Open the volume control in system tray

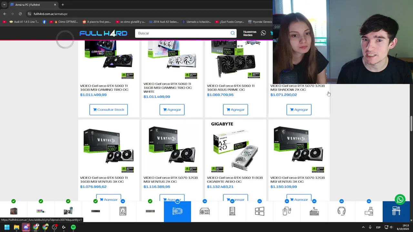391,227
